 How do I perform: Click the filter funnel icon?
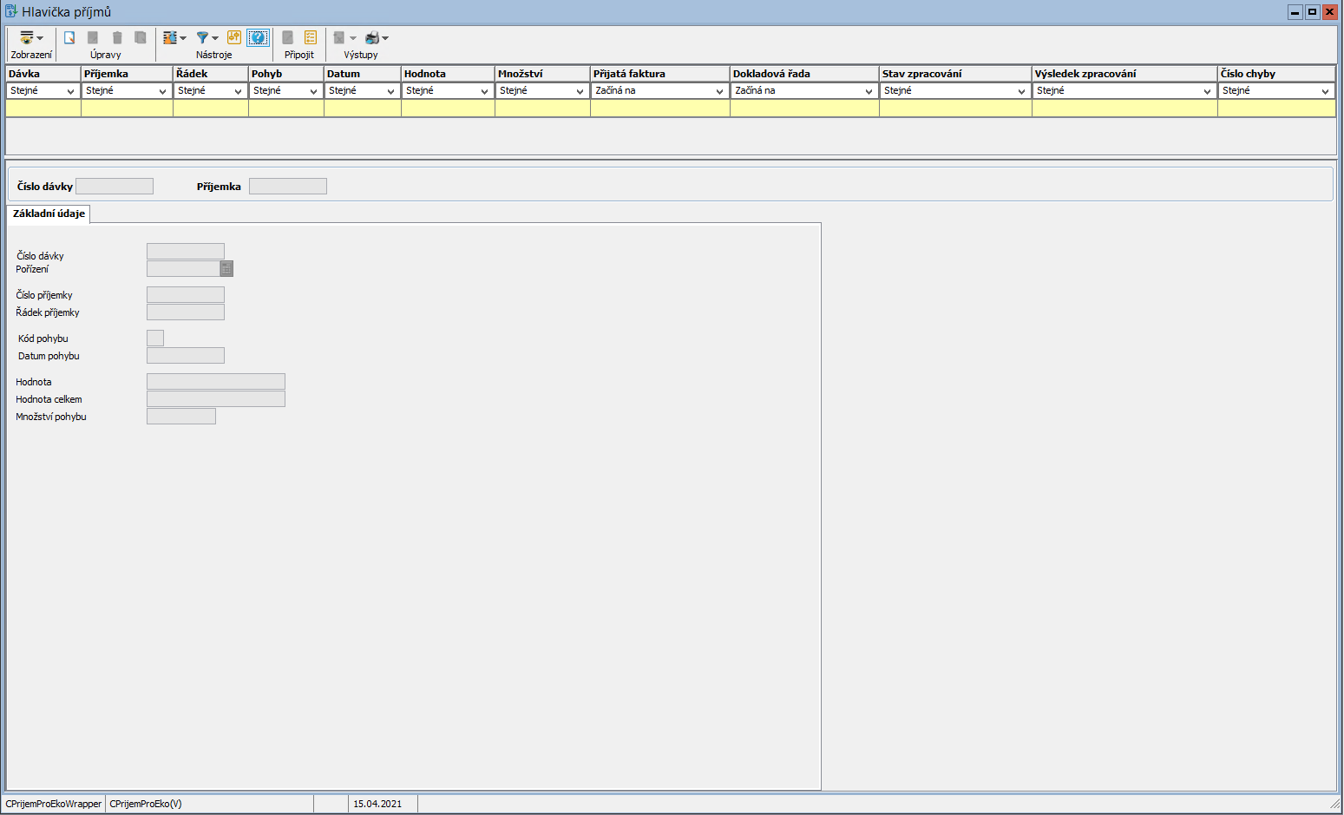pos(203,38)
